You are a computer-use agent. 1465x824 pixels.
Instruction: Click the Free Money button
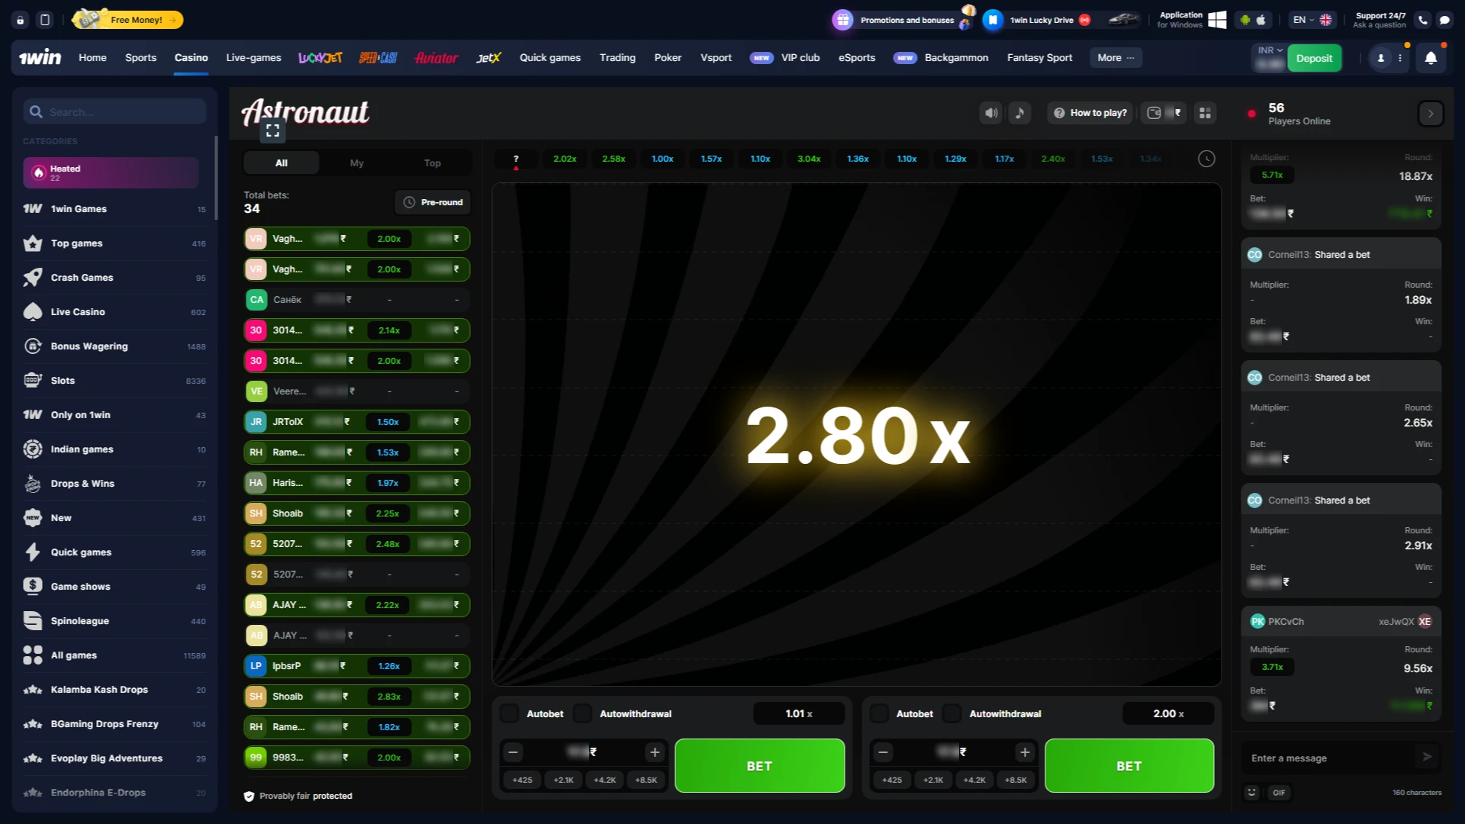pyautogui.click(x=128, y=20)
